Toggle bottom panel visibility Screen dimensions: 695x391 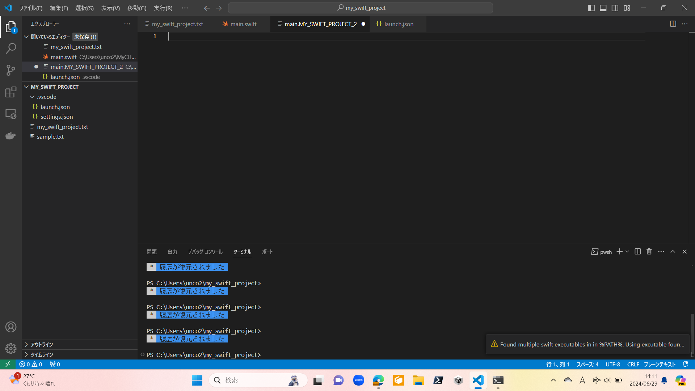[603, 8]
